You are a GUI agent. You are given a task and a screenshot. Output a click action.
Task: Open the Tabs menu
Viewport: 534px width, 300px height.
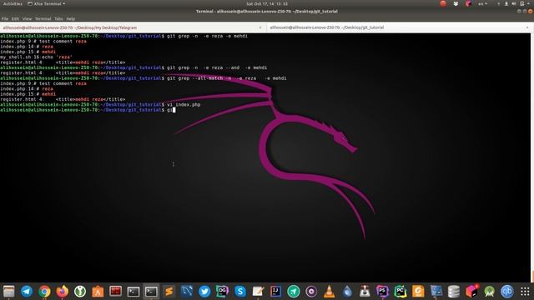point(58,18)
